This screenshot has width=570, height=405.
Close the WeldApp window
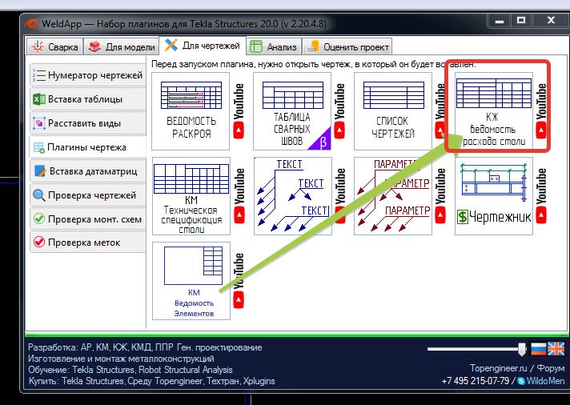(x=551, y=21)
